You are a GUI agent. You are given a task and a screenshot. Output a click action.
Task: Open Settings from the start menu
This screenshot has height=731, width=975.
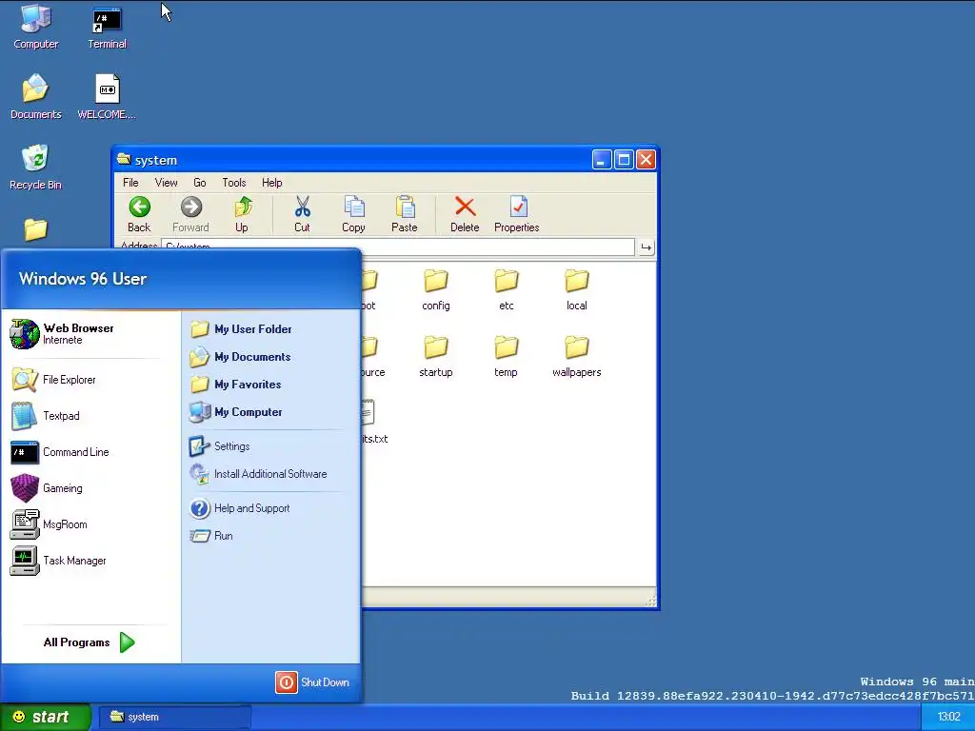click(x=220, y=446)
